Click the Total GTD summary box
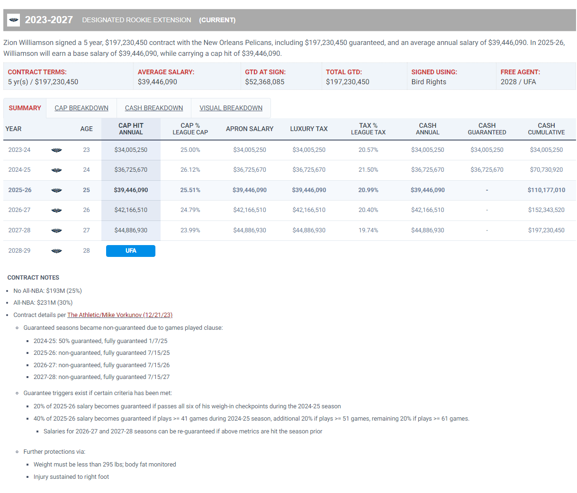The width and height of the screenshot is (577, 493). [x=364, y=77]
